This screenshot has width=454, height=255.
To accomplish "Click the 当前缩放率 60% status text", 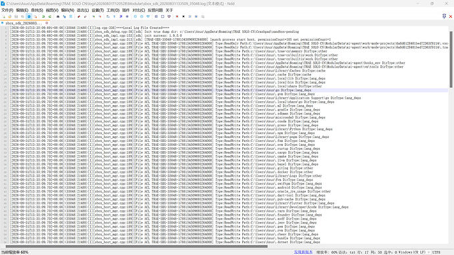I will click(14, 252).
